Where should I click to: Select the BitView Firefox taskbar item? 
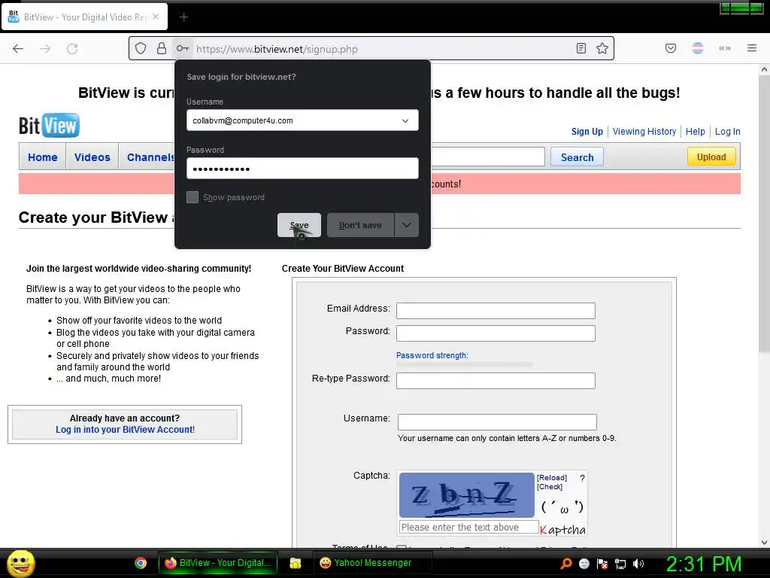pos(218,563)
